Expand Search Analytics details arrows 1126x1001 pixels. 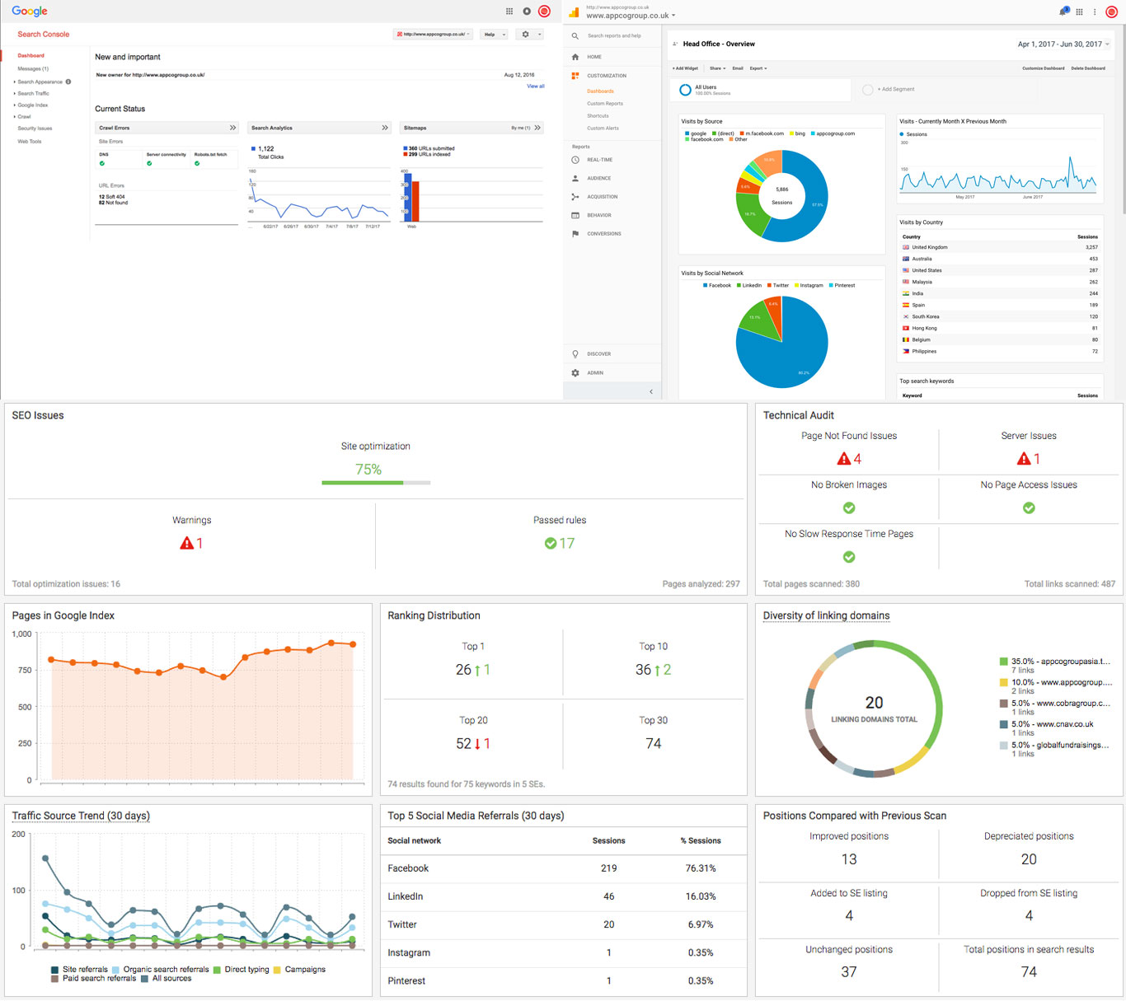(x=385, y=128)
